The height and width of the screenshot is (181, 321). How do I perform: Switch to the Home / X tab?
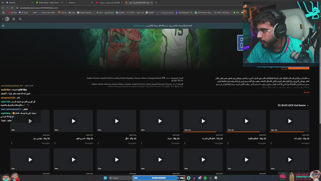[x=79, y=3]
